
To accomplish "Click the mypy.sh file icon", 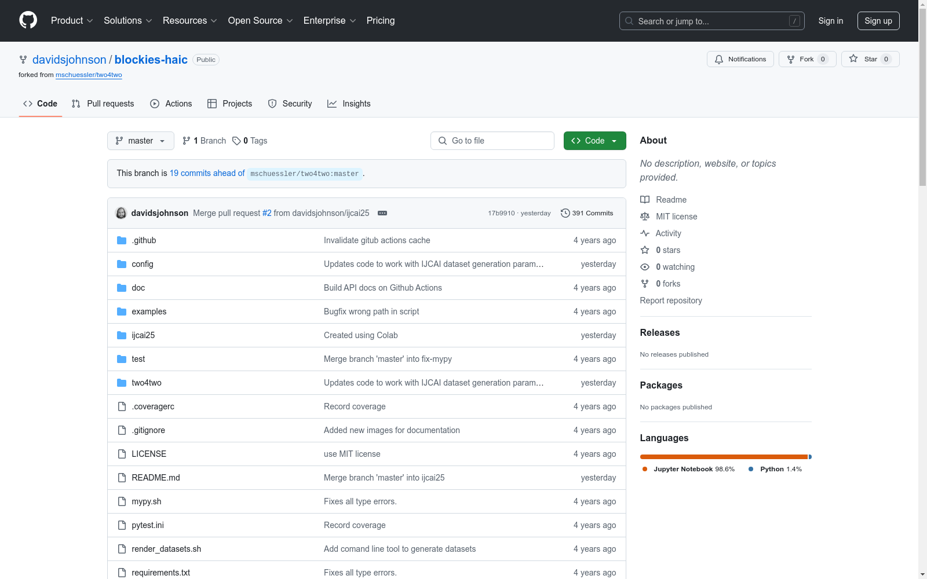I will [122, 501].
